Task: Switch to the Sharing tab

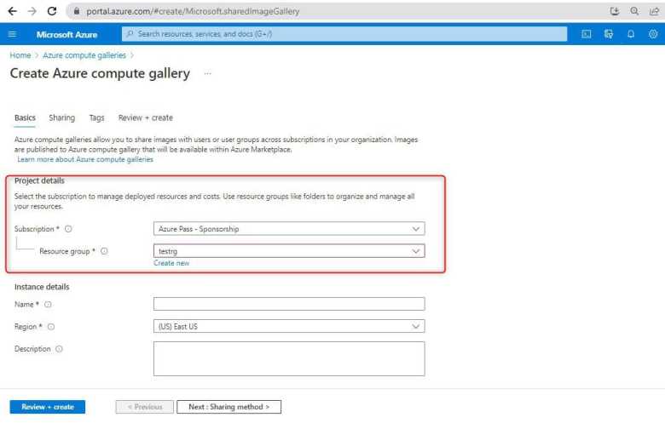Action: point(62,117)
